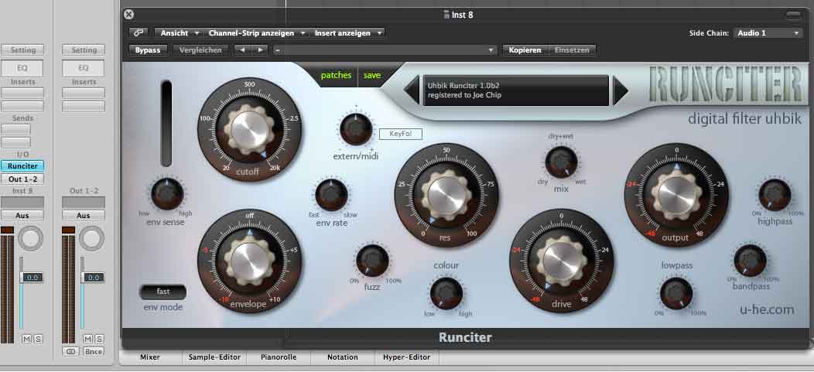Screen dimensions: 814x372
Task: Click the drive knob
Action: click(561, 260)
